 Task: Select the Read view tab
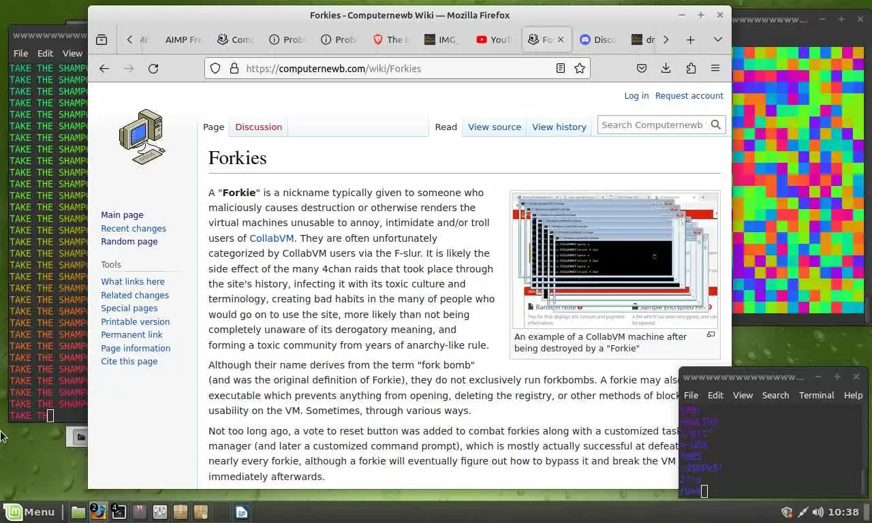(446, 127)
